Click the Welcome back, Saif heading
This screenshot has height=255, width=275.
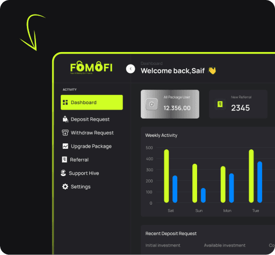[x=172, y=71]
